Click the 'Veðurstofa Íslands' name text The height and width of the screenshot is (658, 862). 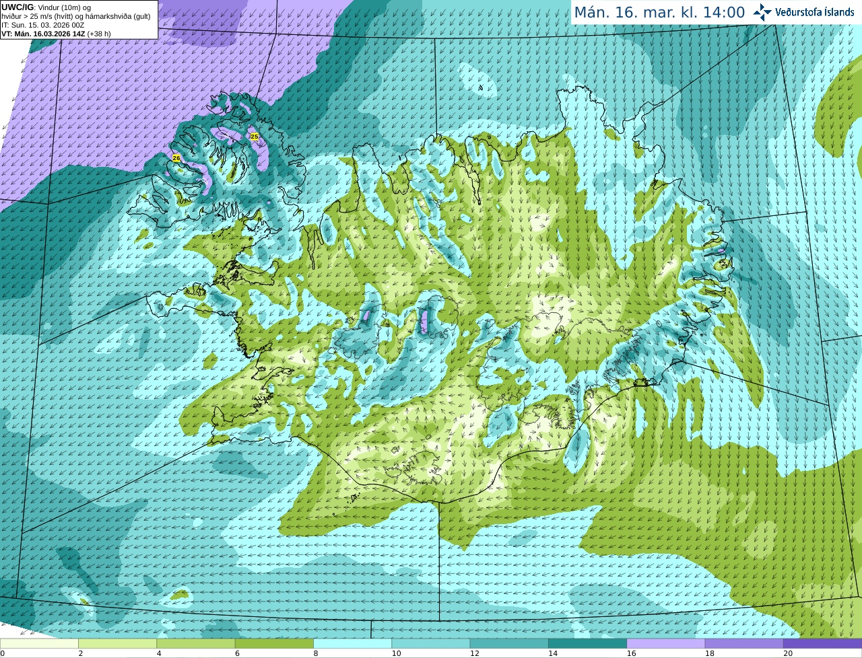[815, 12]
